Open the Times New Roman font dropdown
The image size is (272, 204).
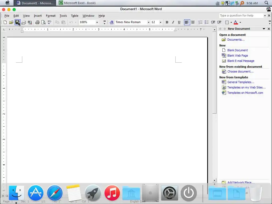coord(148,22)
